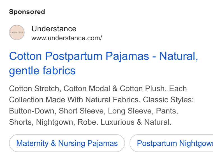Click the 'gentle fabrics' headline line
Image resolution: width=213 pixels, height=161 pixels.
[x=42, y=71]
